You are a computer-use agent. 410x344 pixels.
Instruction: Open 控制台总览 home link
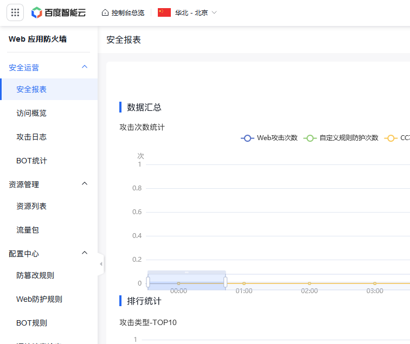pos(123,13)
